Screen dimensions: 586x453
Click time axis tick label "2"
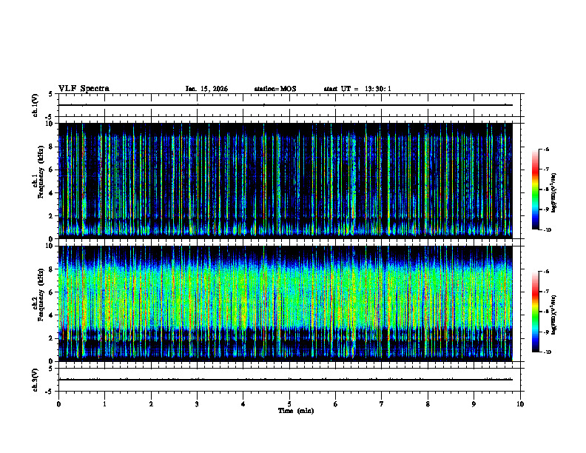(x=151, y=404)
